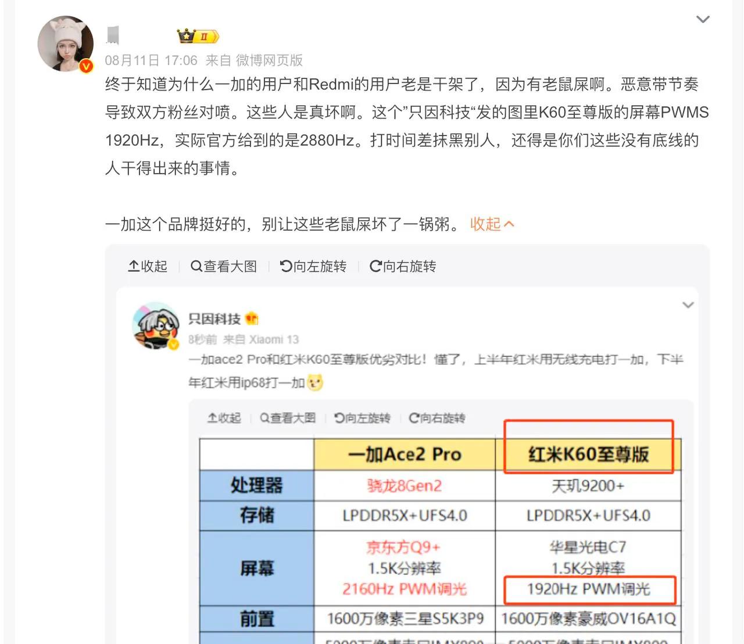Open the post options chevron menu
The width and height of the screenshot is (744, 644).
point(703,19)
